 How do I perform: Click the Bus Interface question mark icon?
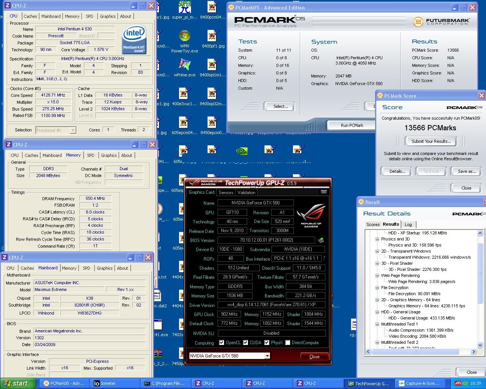(324, 258)
